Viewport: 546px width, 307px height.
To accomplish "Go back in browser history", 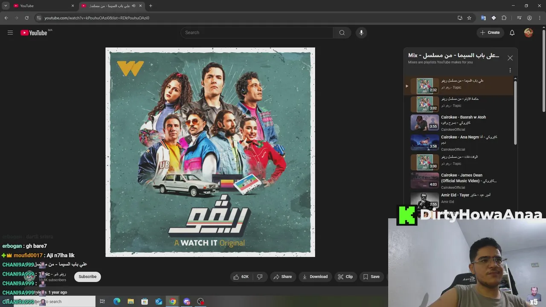I will pos(6,18).
